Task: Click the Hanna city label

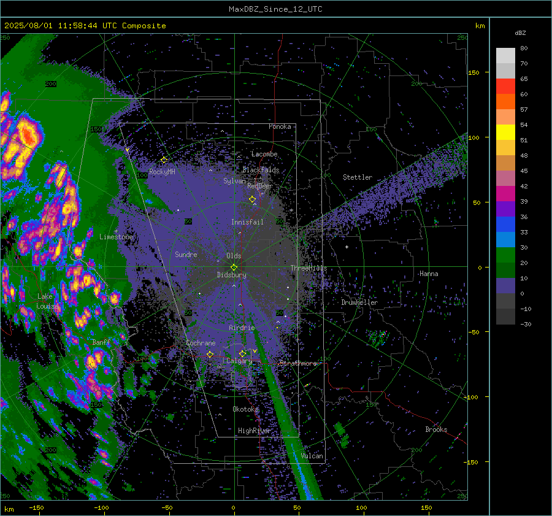Action: 429,274
